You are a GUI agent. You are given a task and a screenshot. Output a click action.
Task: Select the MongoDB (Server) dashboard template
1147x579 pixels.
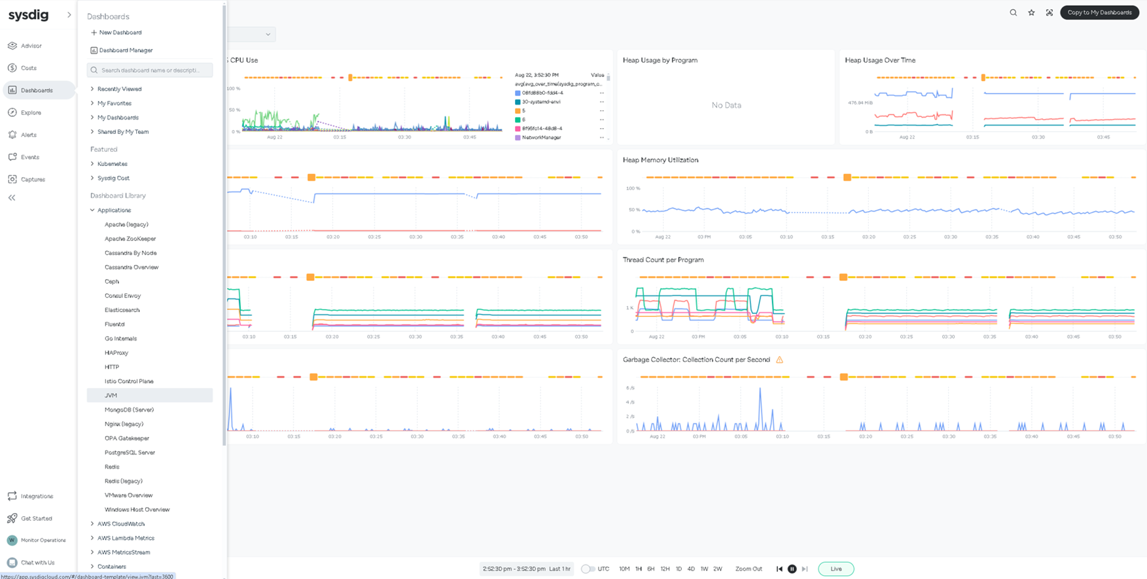tap(129, 410)
